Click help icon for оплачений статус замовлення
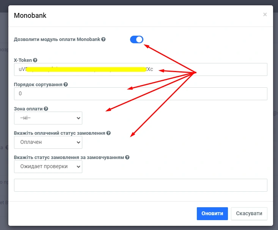The width and height of the screenshot is (278, 230). [x=108, y=133]
